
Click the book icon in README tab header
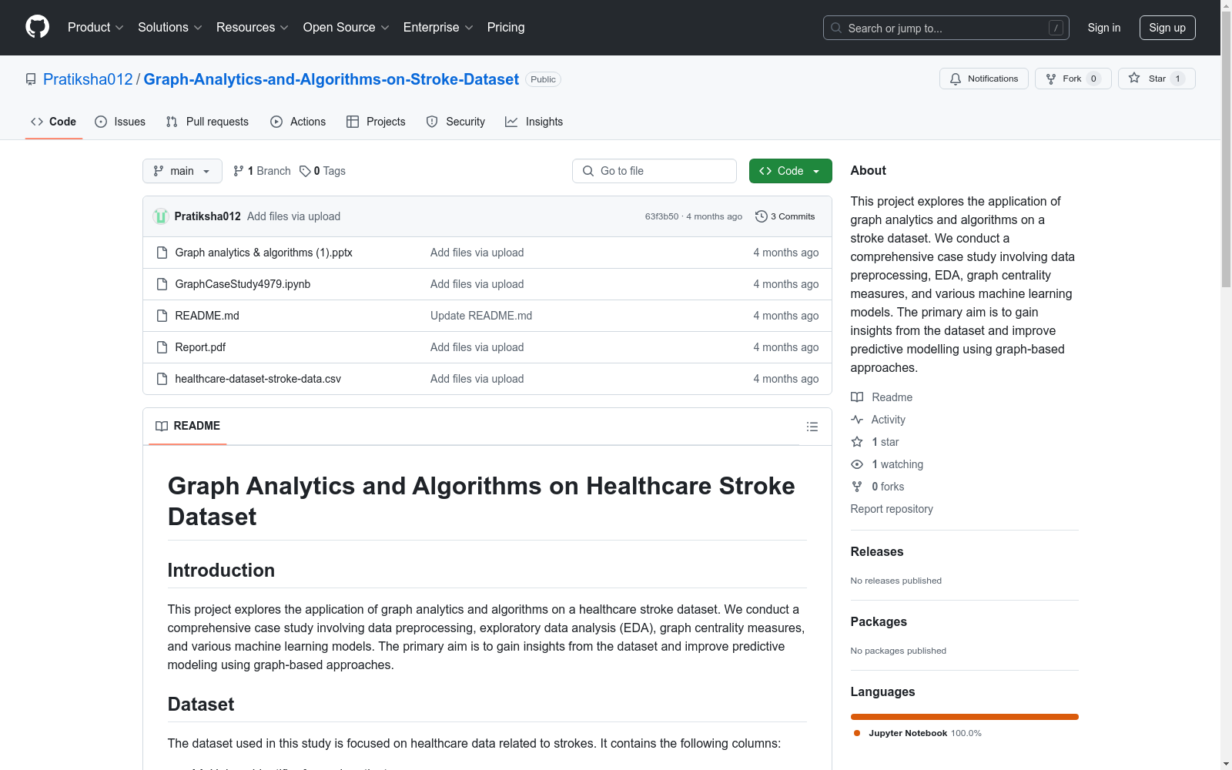tap(162, 426)
